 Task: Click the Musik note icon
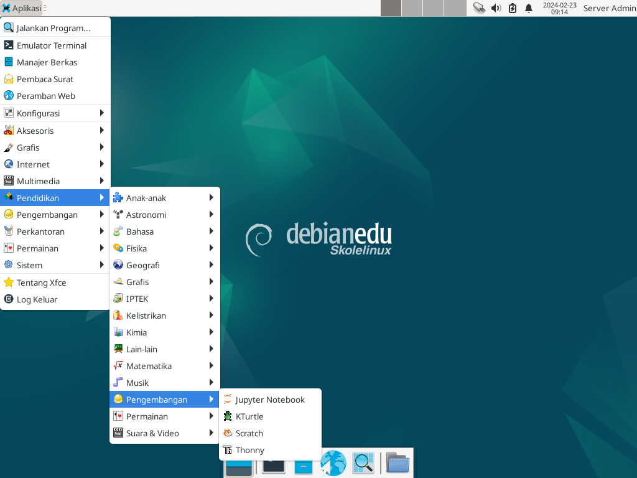click(118, 383)
